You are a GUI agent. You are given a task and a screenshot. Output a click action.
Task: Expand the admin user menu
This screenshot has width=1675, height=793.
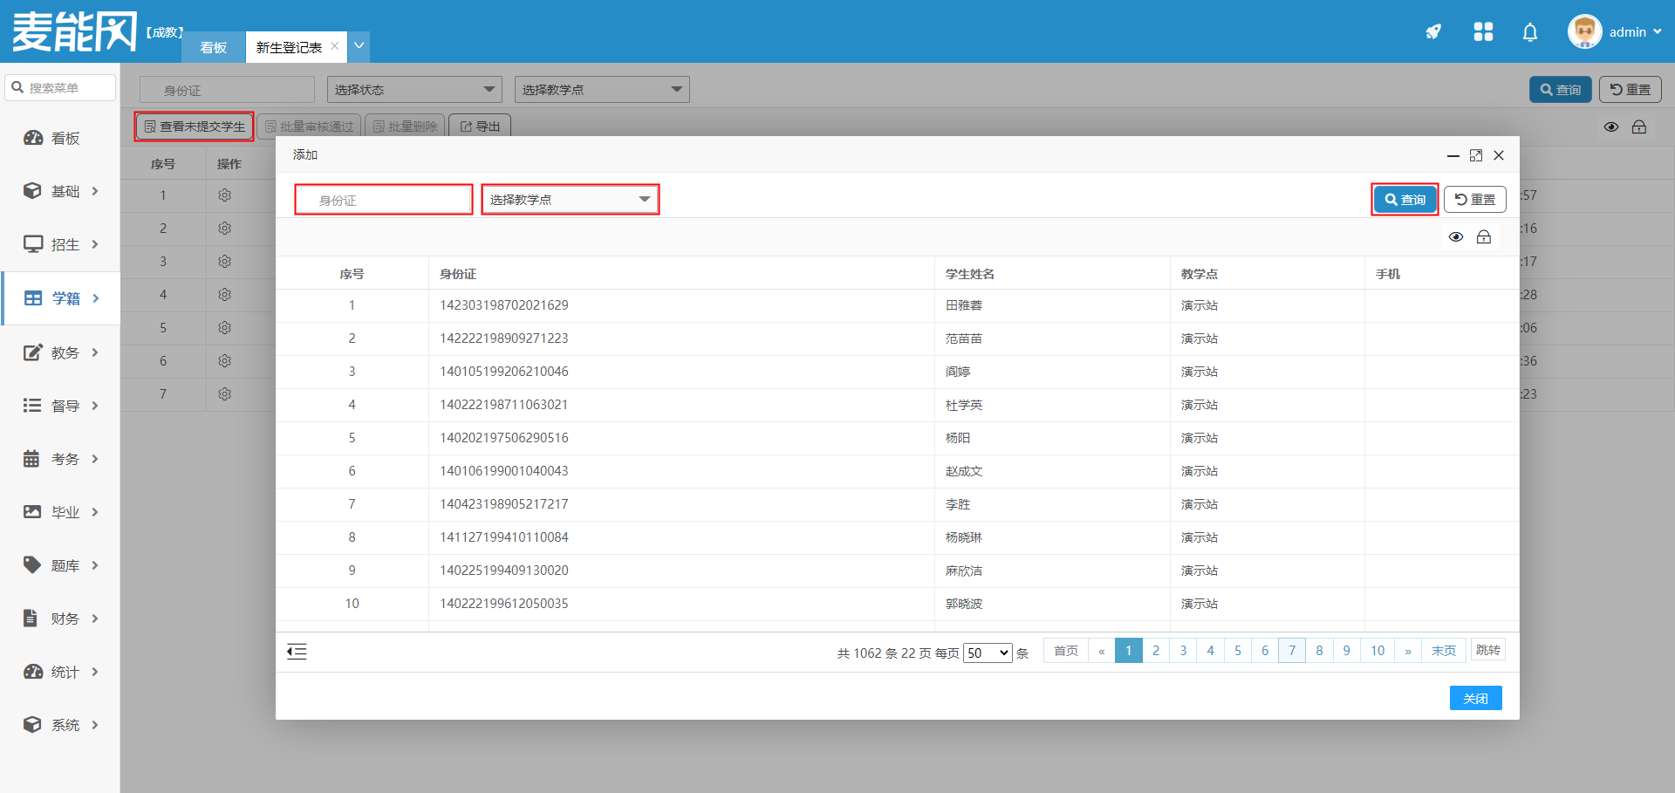pyautogui.click(x=1615, y=32)
